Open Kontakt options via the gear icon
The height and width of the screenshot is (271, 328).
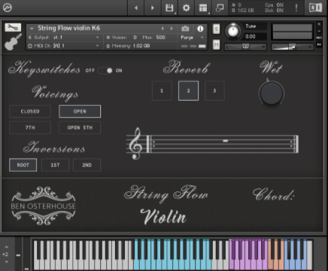coord(186,8)
